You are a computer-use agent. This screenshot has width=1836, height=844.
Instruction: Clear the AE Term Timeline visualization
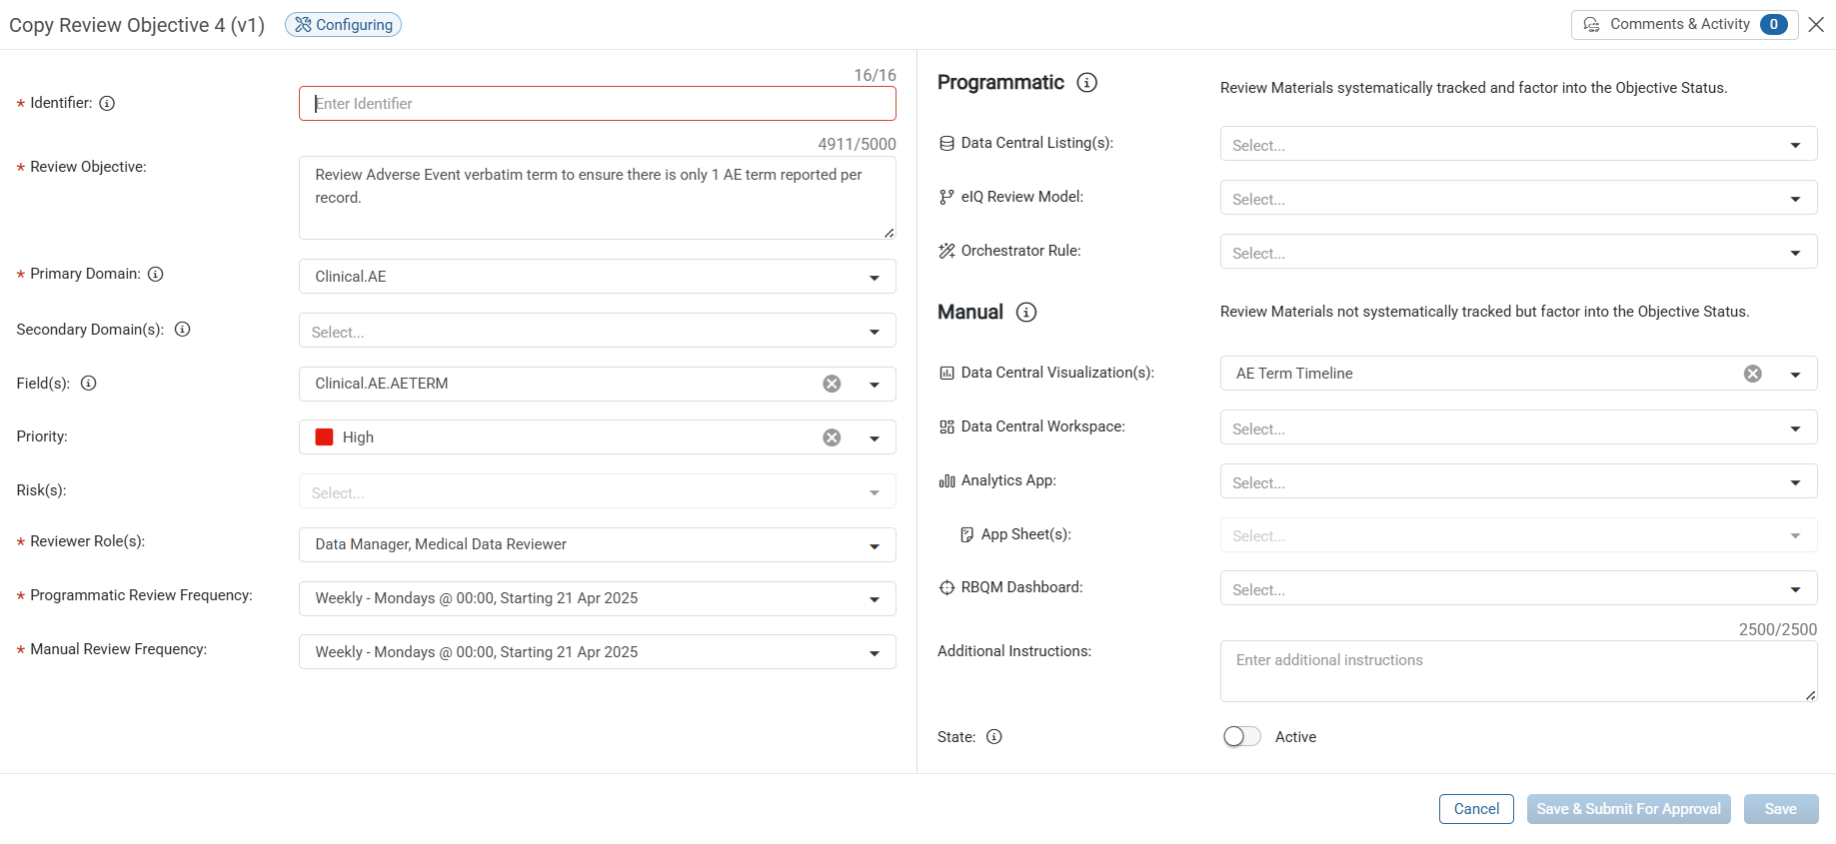click(1753, 374)
